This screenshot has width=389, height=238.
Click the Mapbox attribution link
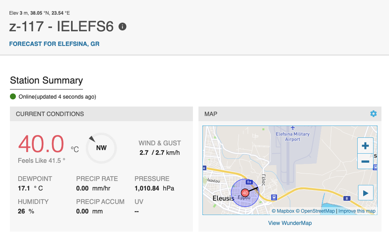click(283, 211)
